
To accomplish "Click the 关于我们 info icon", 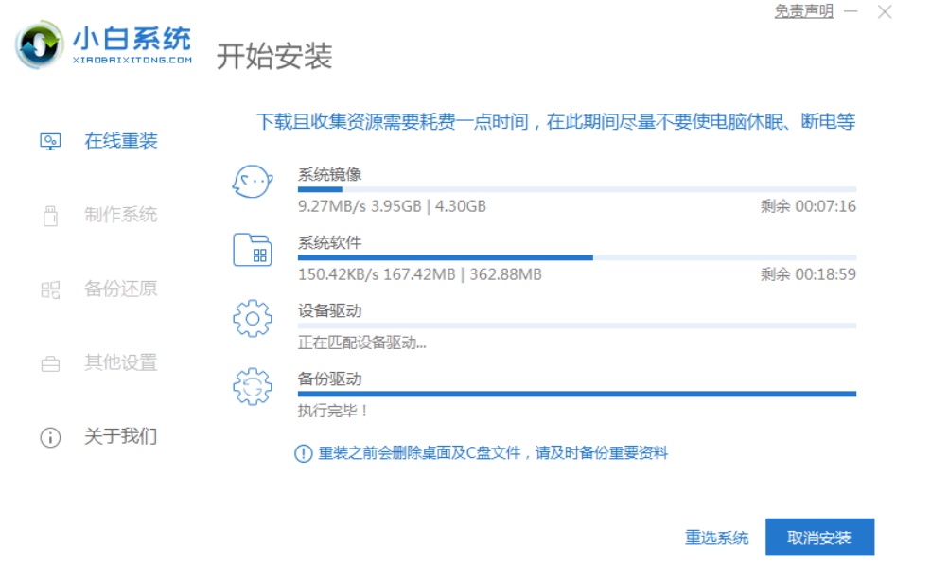I will (50, 437).
